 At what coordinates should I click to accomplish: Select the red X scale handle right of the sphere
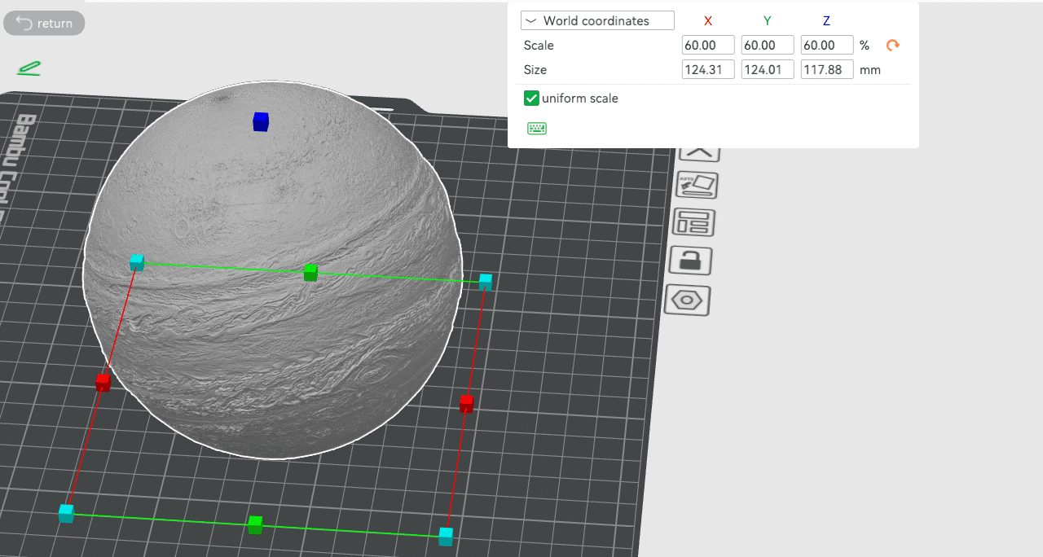(466, 402)
